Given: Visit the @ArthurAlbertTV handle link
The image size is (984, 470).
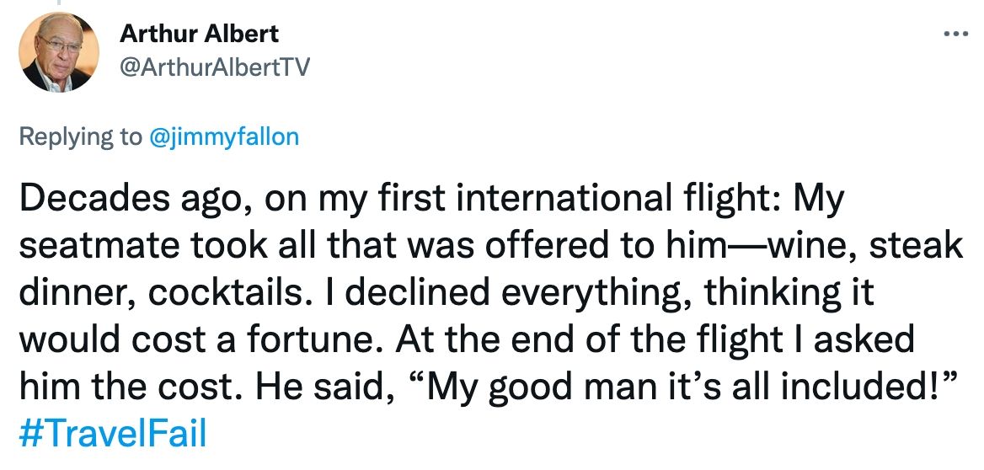Looking at the screenshot, I should coord(215,67).
